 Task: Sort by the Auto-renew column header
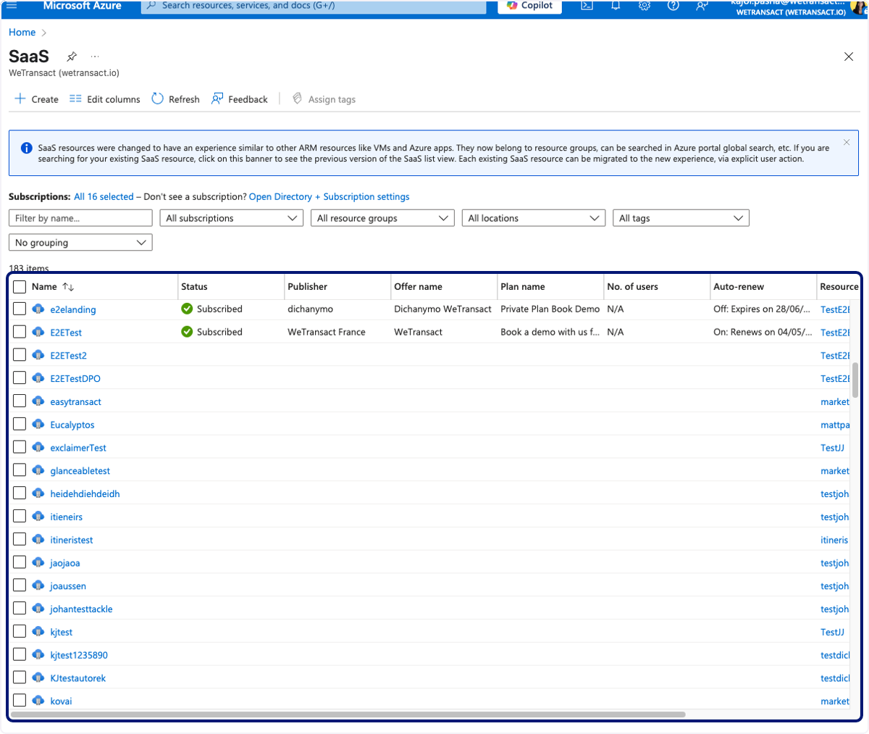739,287
